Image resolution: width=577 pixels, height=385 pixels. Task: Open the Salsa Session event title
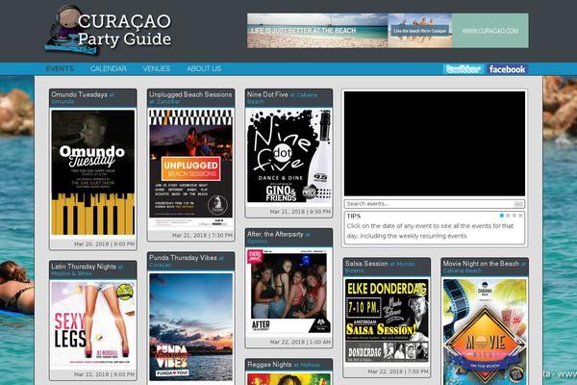click(x=366, y=264)
